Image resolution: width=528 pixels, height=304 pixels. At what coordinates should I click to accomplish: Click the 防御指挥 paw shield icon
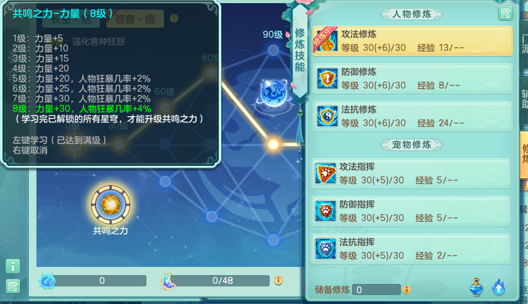point(326,211)
